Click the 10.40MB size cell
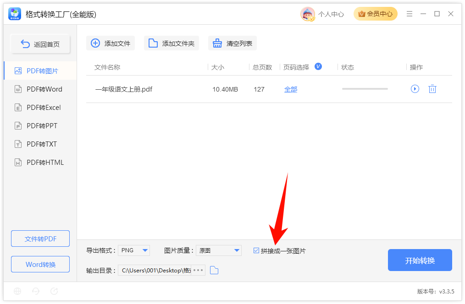465x304 pixels. [x=225, y=89]
